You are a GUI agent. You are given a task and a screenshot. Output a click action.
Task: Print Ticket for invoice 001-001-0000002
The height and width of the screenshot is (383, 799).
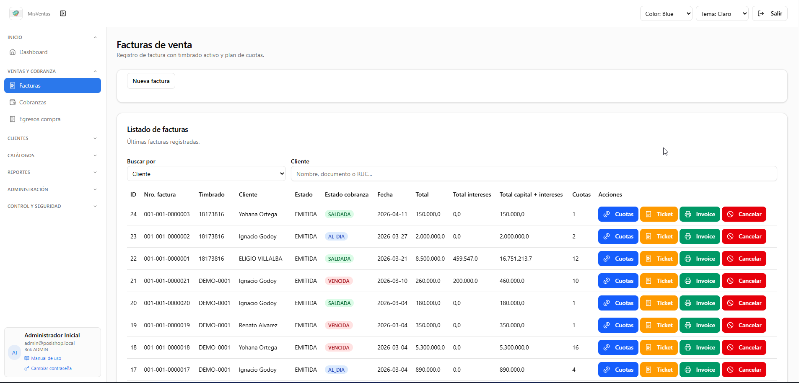[659, 236]
